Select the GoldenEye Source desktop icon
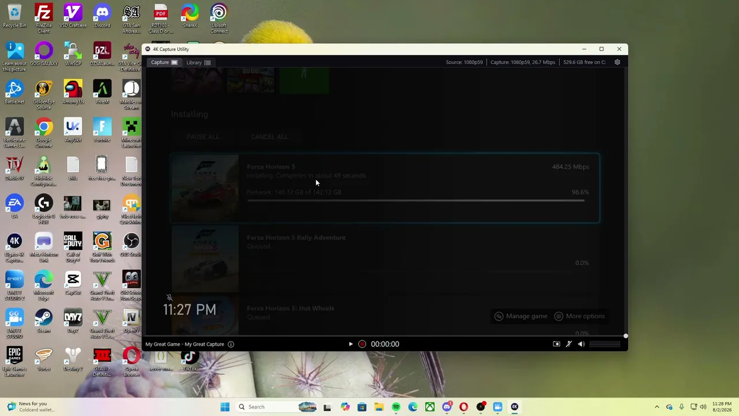This screenshot has width=739, height=416. point(44,95)
